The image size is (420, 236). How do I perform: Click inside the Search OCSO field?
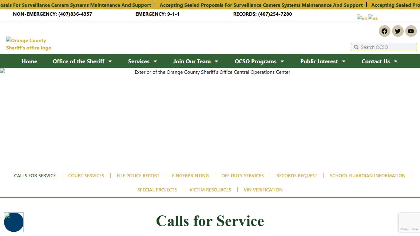pyautogui.click(x=384, y=47)
